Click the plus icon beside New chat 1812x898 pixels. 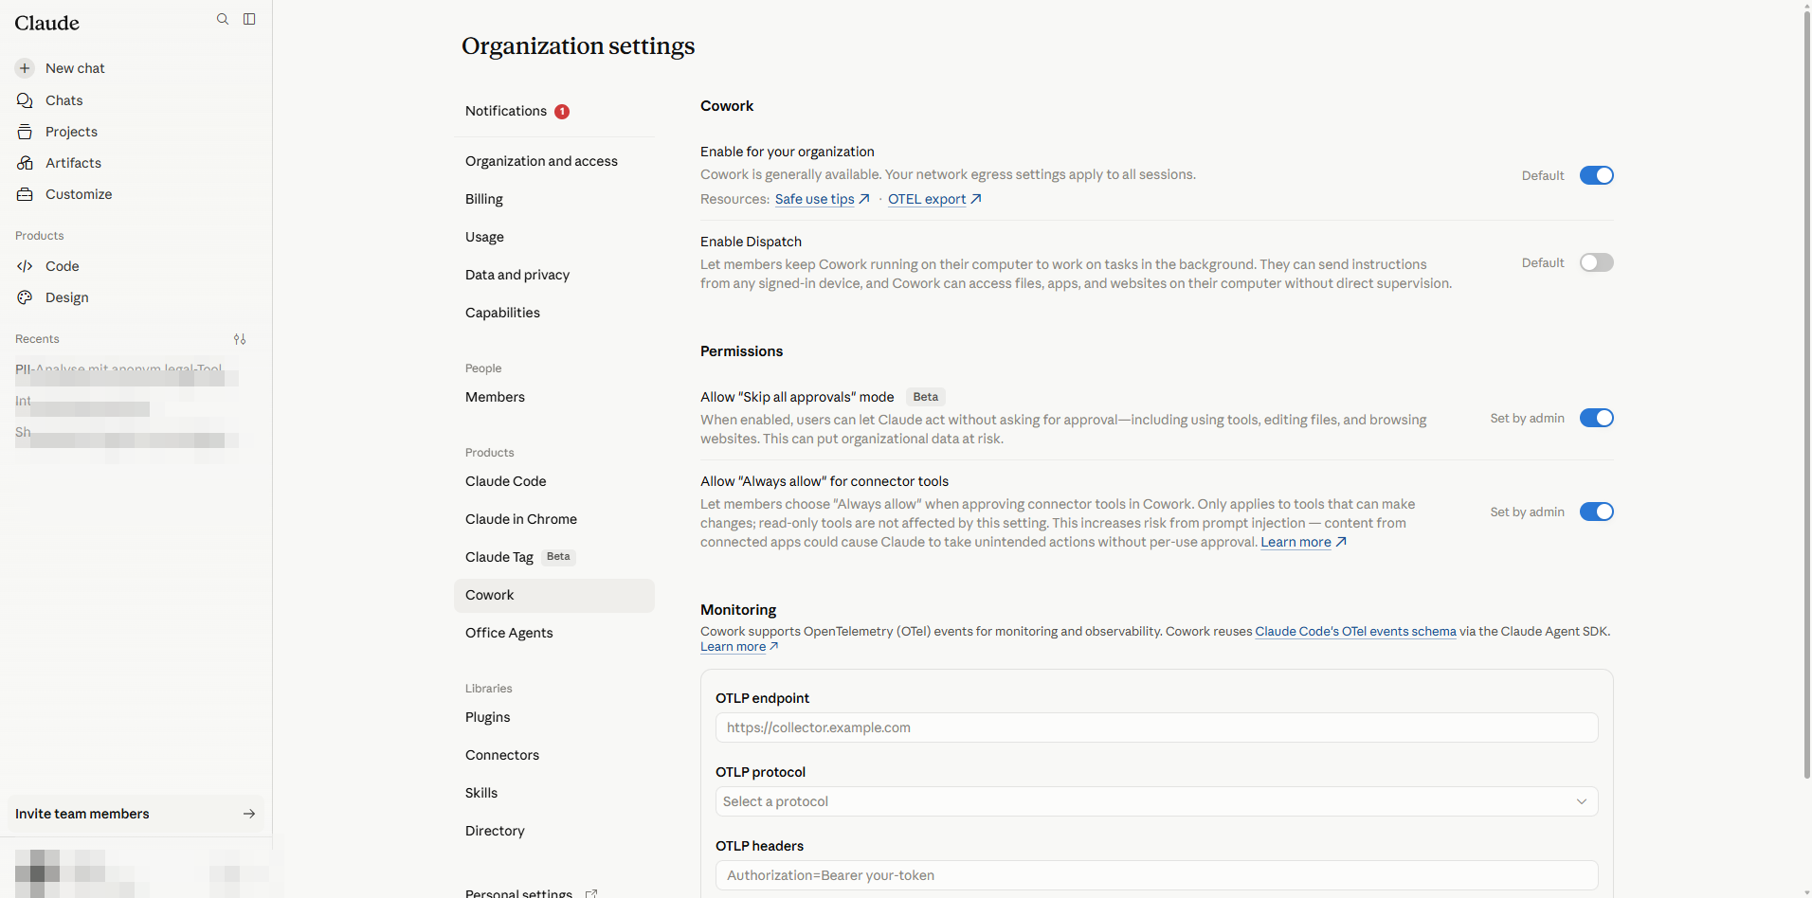(25, 68)
